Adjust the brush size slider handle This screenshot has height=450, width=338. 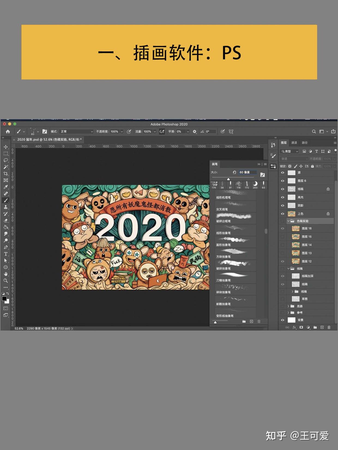(x=228, y=179)
